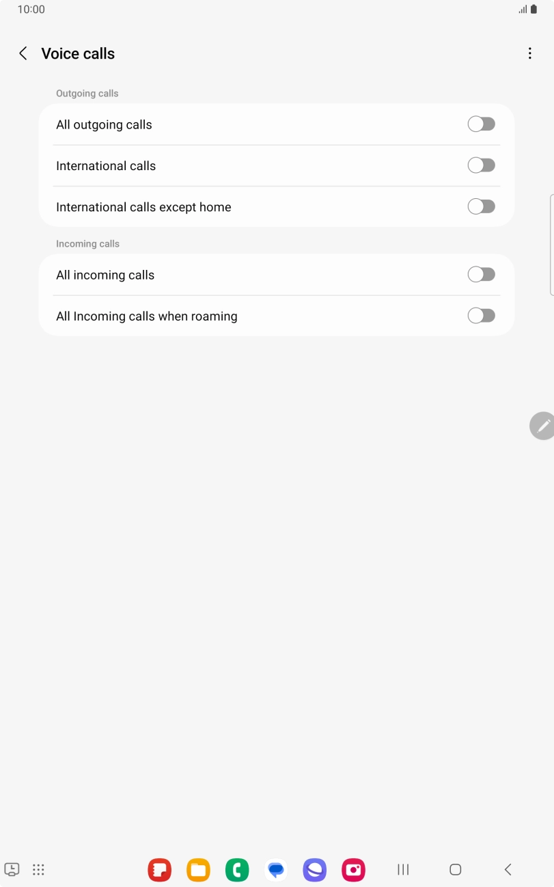Viewport: 554px width, 887px height.
Task: Open the Phone app from the taskbar
Action: 237,869
